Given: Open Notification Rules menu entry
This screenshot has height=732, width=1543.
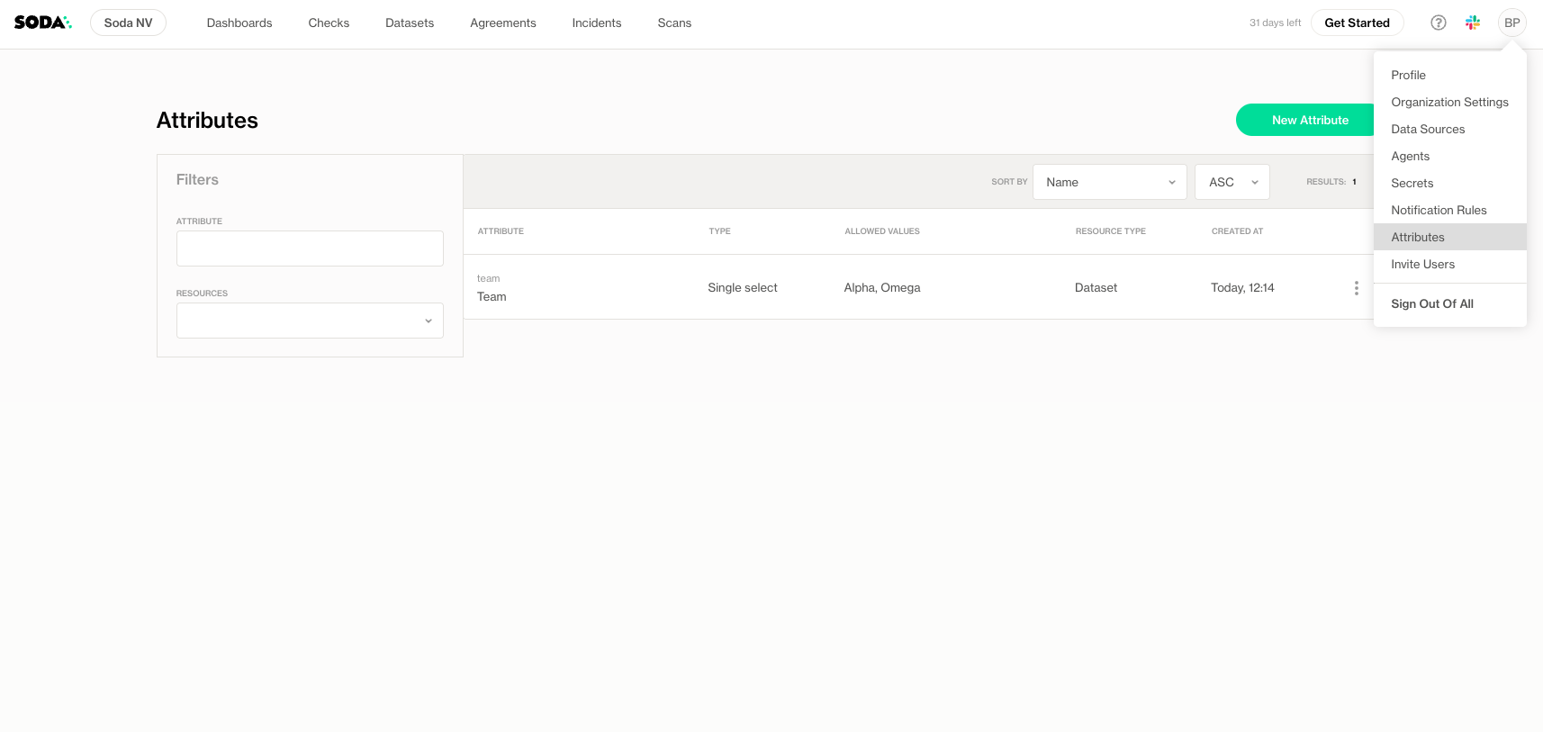Looking at the screenshot, I should coord(1439,211).
